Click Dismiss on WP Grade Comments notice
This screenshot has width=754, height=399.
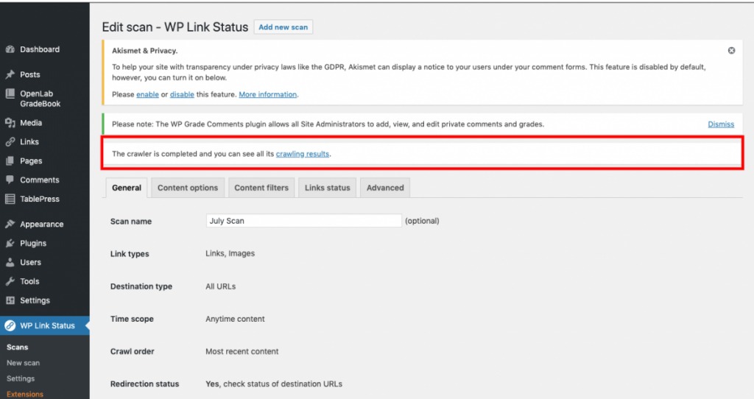click(721, 124)
